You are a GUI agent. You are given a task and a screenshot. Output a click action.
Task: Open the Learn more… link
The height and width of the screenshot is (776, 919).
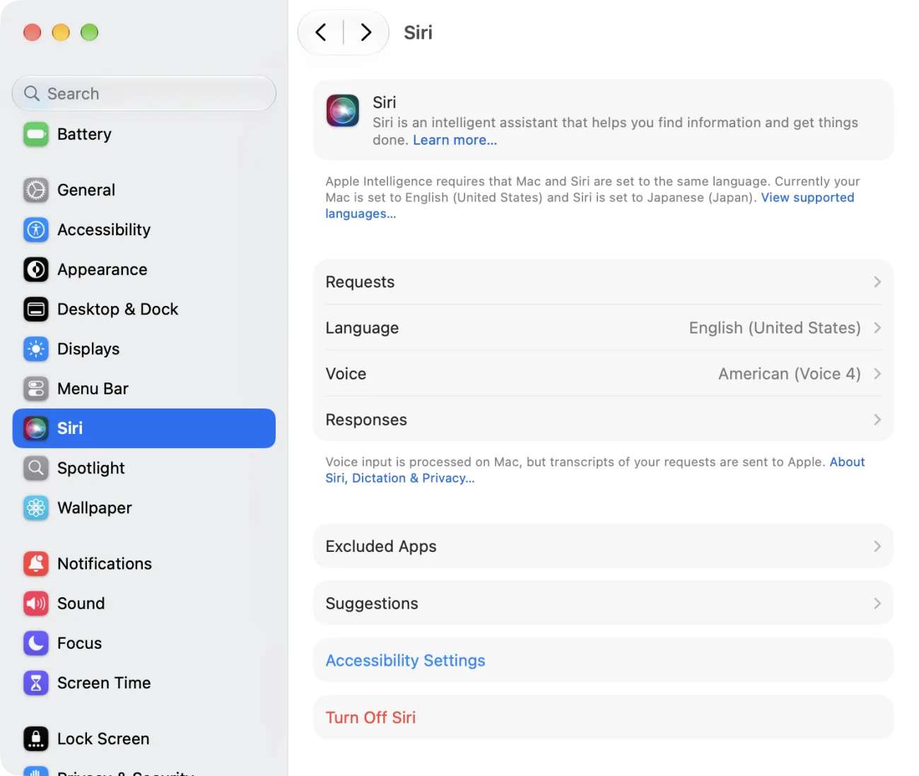(x=455, y=140)
